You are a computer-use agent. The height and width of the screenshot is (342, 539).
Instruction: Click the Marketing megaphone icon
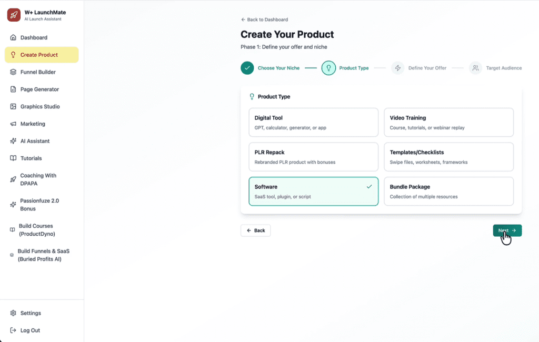pos(13,124)
